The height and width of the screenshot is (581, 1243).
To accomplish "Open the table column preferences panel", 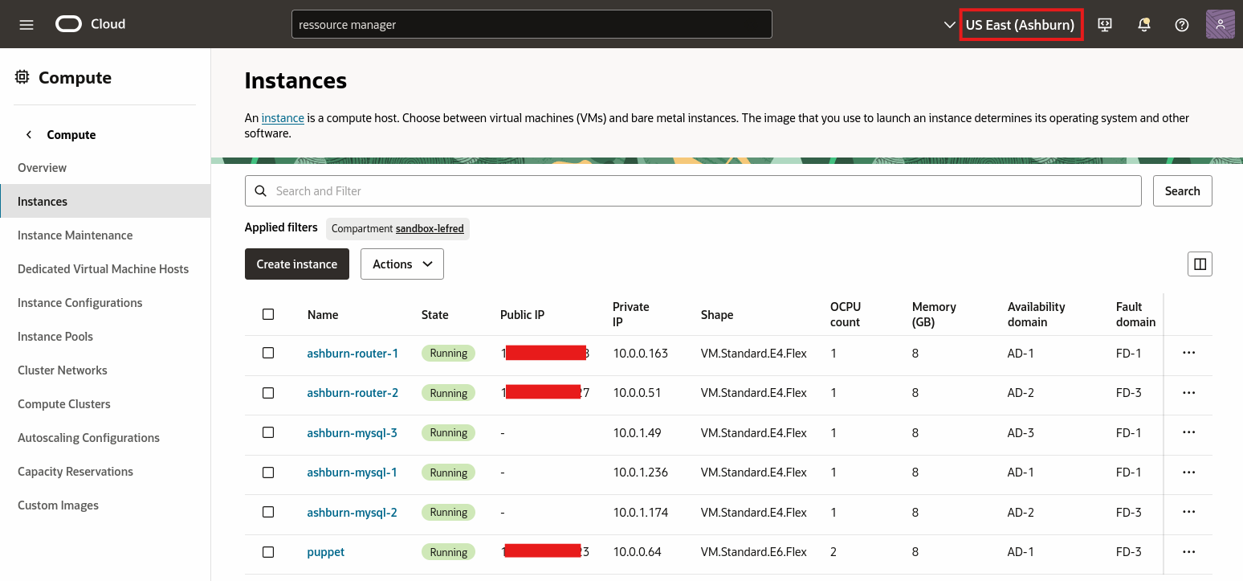I will [1200, 263].
